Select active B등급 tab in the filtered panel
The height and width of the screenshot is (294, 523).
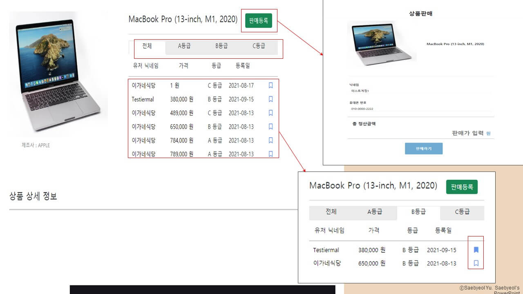pos(418,212)
